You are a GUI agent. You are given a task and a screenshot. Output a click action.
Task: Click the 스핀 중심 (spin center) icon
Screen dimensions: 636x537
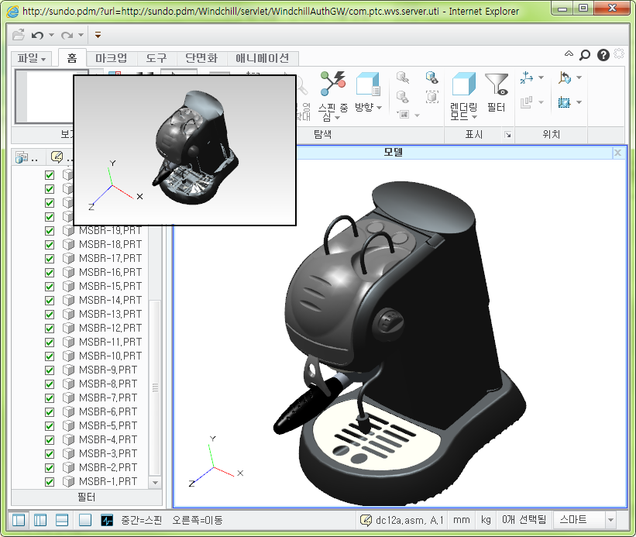(x=334, y=84)
